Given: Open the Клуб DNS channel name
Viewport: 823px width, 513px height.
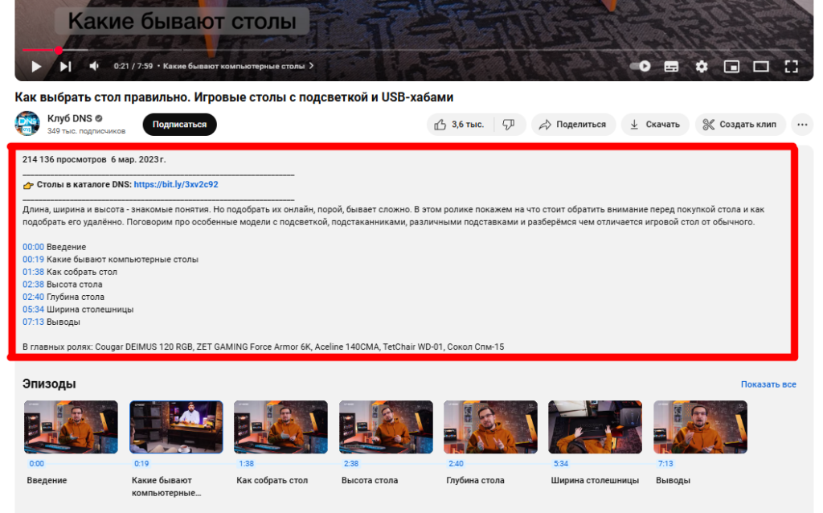Looking at the screenshot, I should click(x=70, y=118).
